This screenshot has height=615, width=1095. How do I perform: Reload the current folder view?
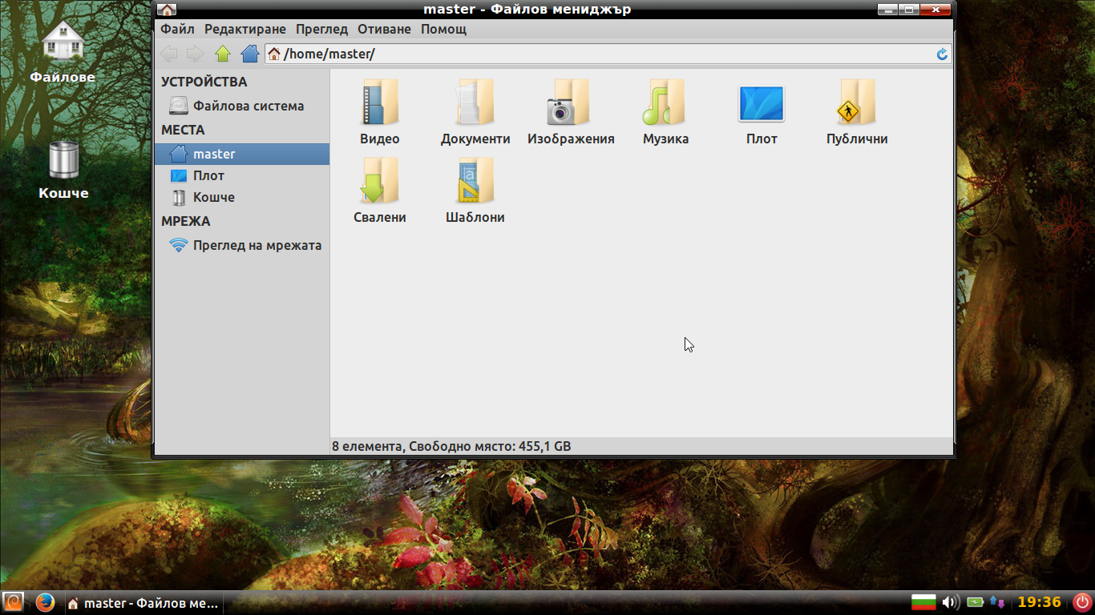coord(943,54)
